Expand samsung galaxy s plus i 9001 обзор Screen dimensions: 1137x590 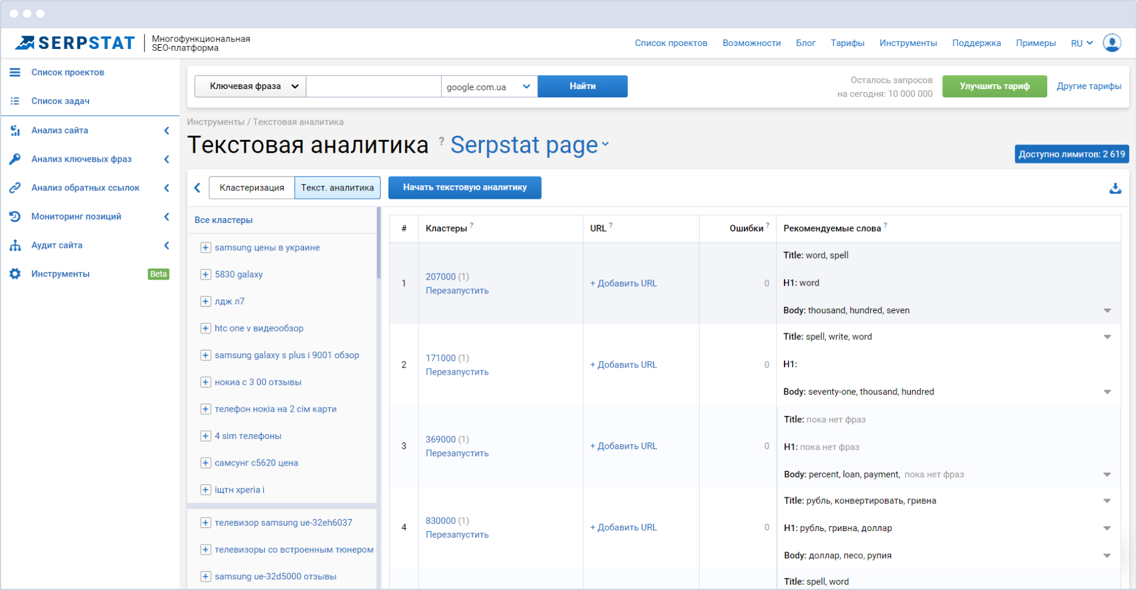click(x=205, y=355)
